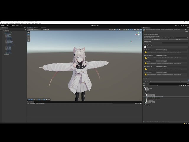The height and width of the screenshot is (142, 189).
Task: Open the Asset Store dropdown
Action: (x=15, y=25)
